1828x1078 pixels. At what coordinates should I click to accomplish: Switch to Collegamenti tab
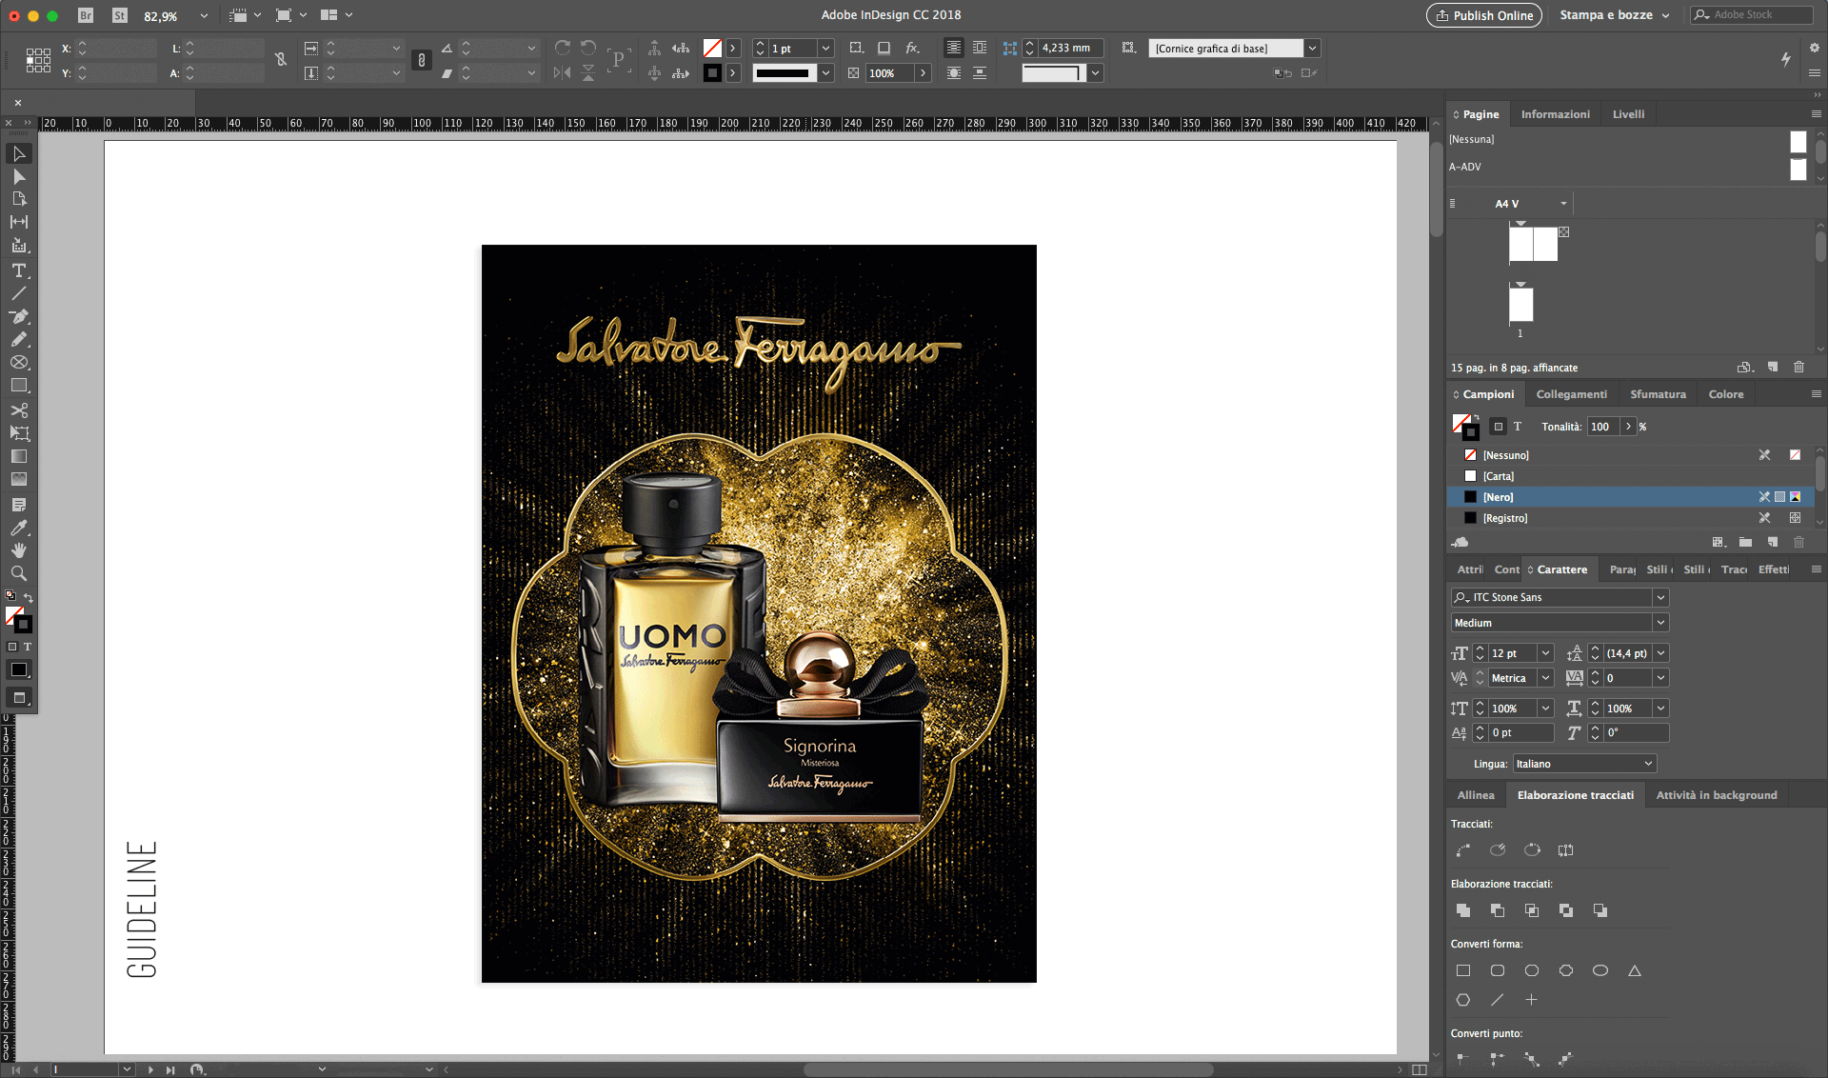(1571, 394)
